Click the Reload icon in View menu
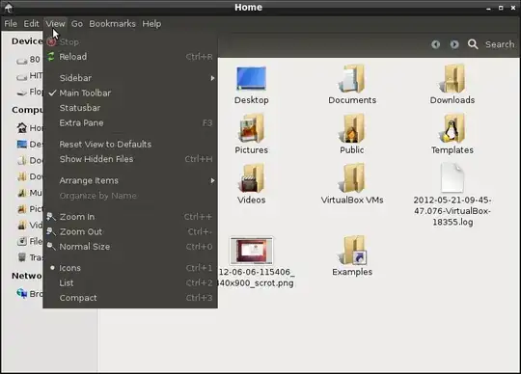The image size is (521, 374). tap(51, 57)
